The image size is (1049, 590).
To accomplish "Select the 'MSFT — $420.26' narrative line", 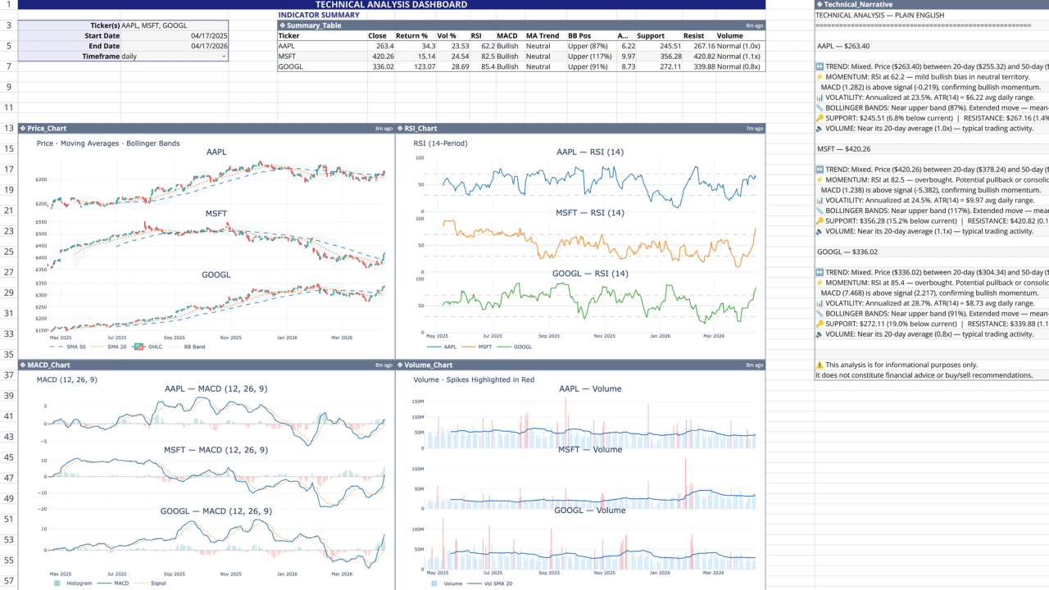I will (x=843, y=149).
